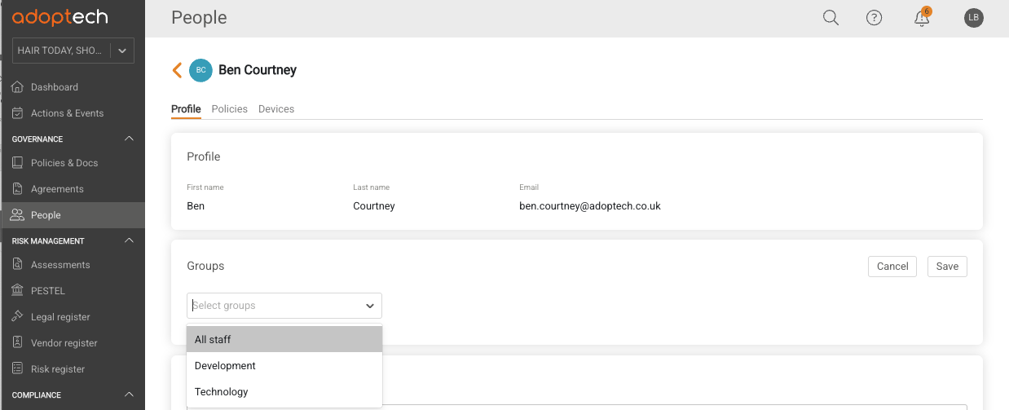This screenshot has height=410, width=1009.
Task: Collapse the Governance section
Action: [130, 139]
